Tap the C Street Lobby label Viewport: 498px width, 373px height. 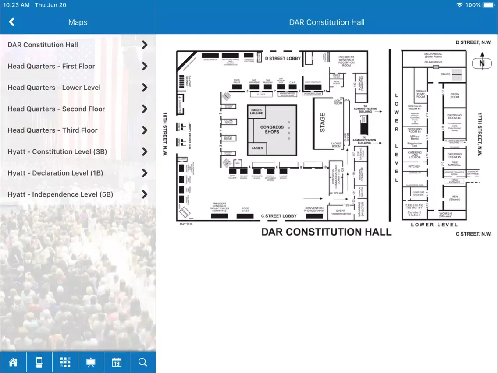point(279,216)
